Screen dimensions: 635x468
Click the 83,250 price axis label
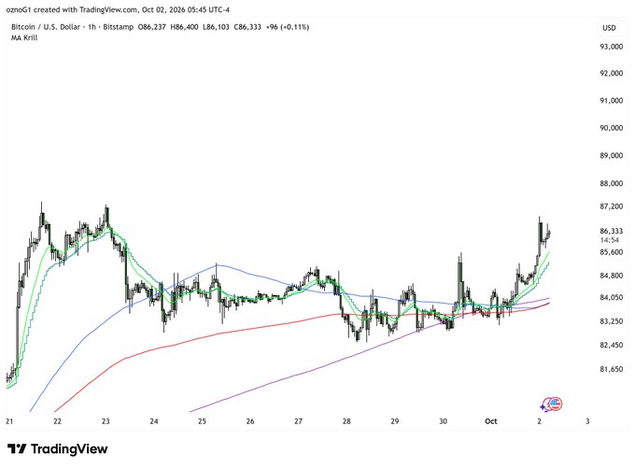[x=611, y=321]
